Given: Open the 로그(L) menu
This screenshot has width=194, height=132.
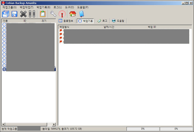Looking at the screenshot, I should [58, 7].
